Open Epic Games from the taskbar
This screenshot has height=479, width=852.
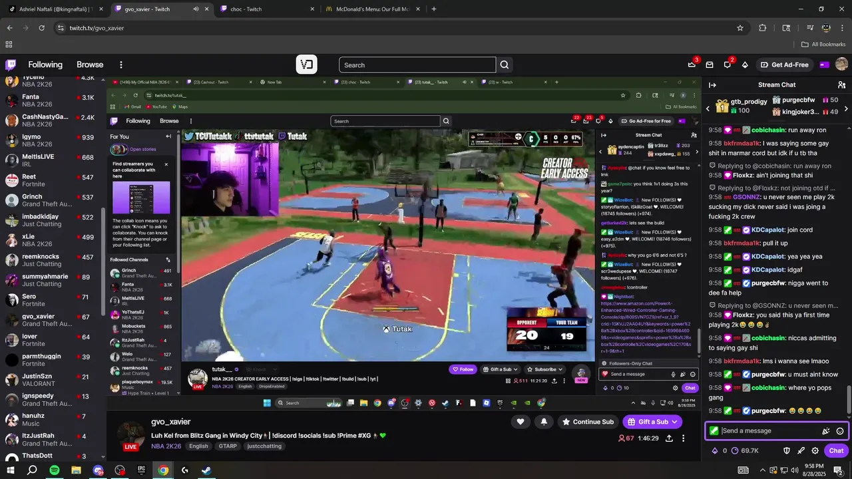(141, 470)
